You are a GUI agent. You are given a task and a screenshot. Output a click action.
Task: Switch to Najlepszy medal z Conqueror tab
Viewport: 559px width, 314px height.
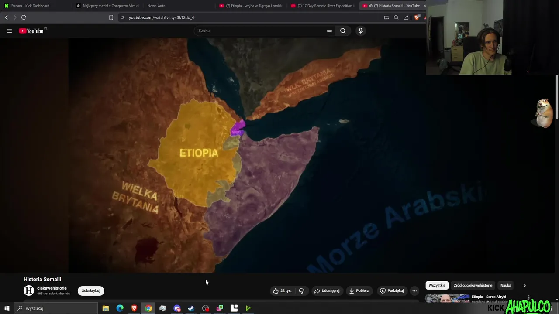(107, 6)
